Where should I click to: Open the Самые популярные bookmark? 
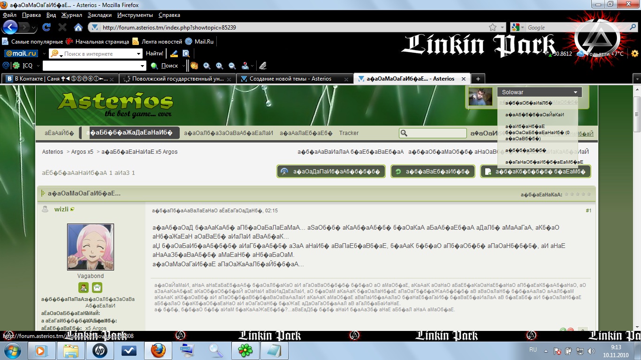pyautogui.click(x=33, y=41)
